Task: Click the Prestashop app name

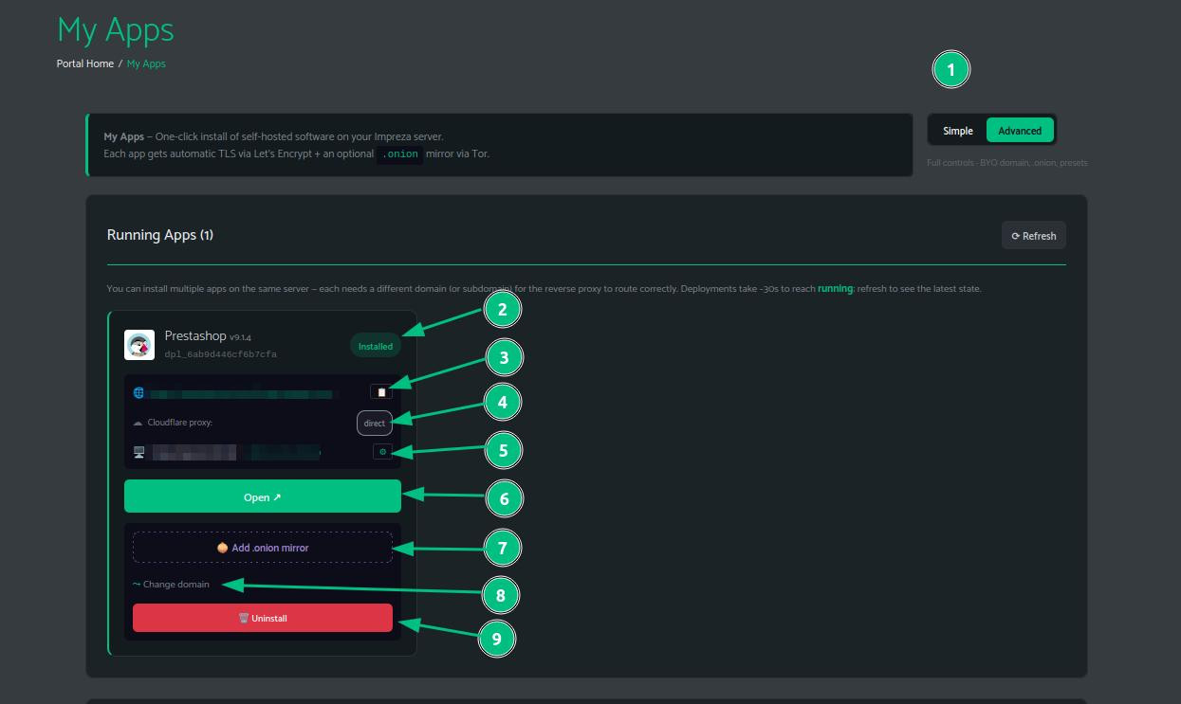Action: [x=195, y=335]
